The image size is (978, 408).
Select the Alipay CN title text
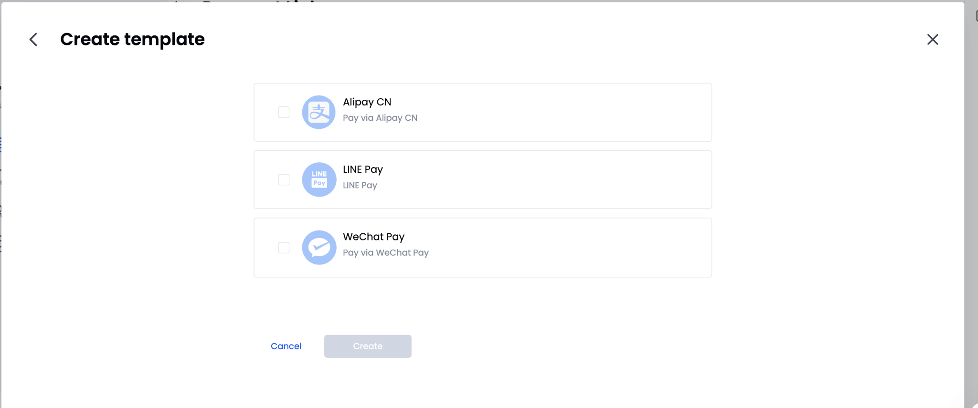click(367, 102)
